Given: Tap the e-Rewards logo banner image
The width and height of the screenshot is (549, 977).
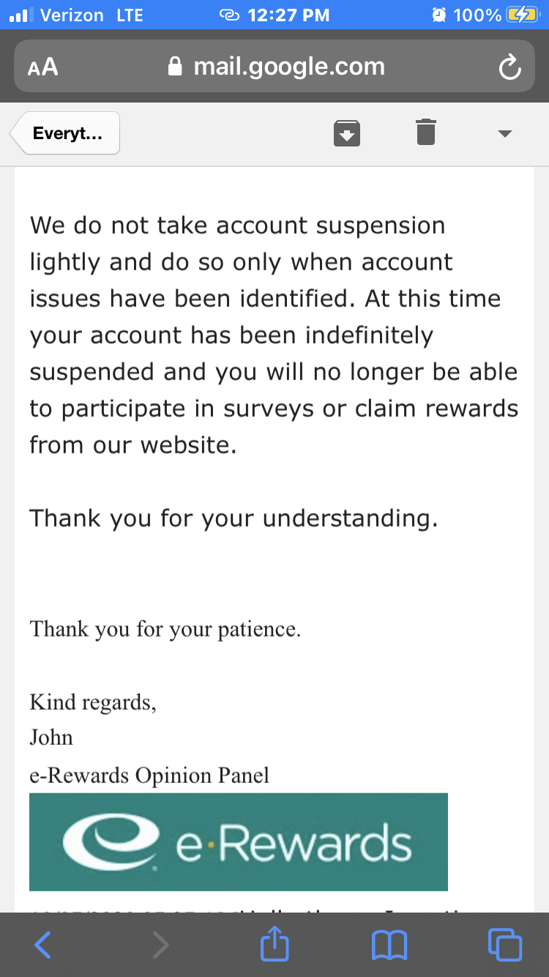Looking at the screenshot, I should [239, 842].
